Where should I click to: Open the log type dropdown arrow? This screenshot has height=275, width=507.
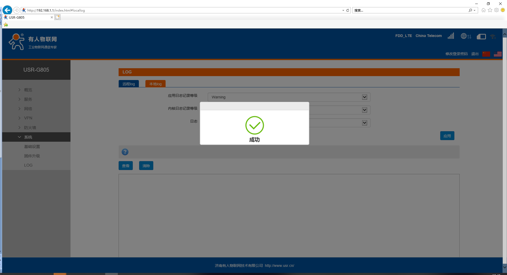point(364,123)
